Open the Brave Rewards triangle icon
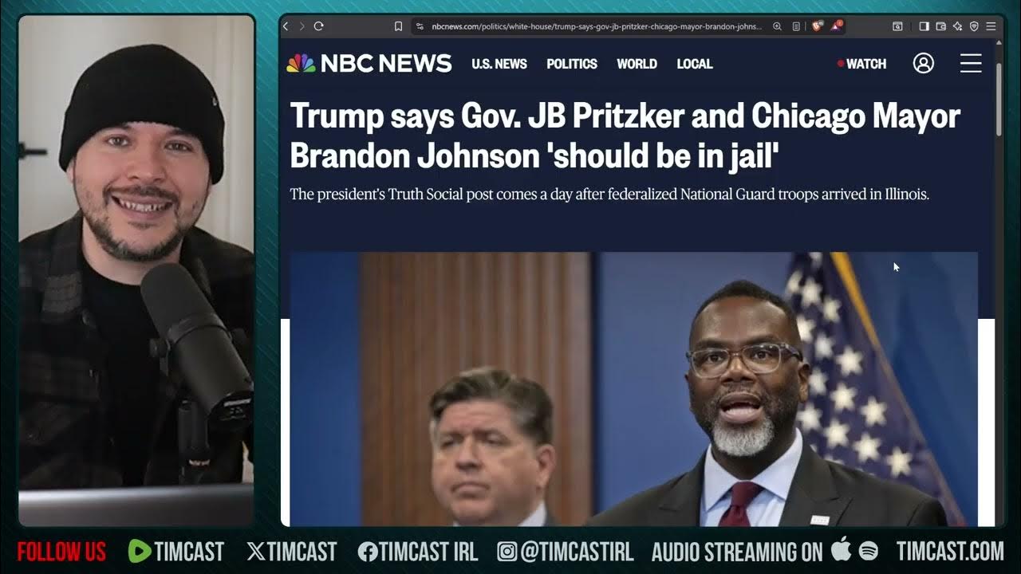 (836, 26)
